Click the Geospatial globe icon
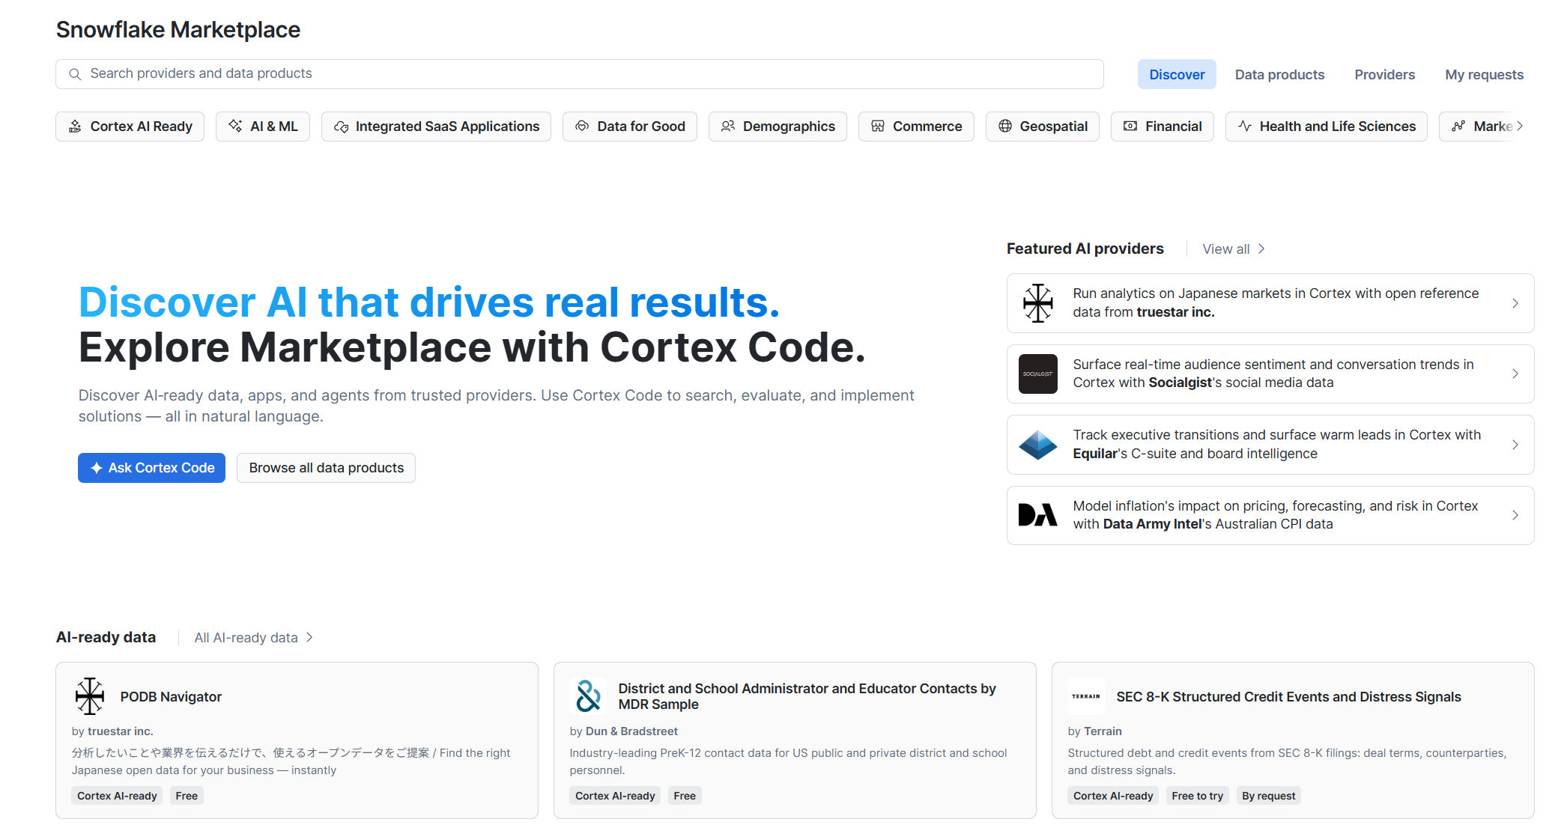1567x825 pixels. coord(1005,127)
